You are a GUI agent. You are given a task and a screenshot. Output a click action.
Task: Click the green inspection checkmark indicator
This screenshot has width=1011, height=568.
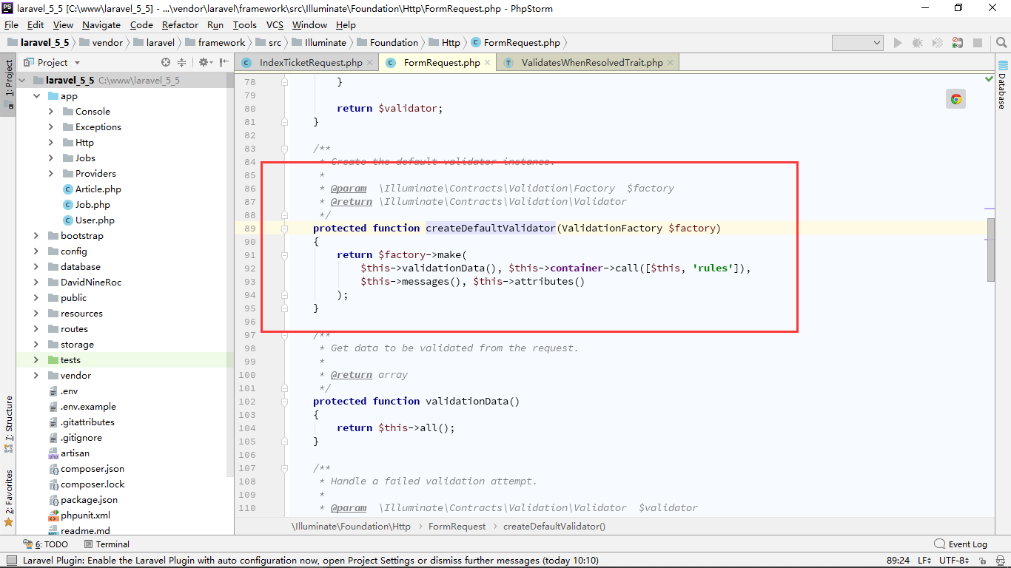point(990,78)
